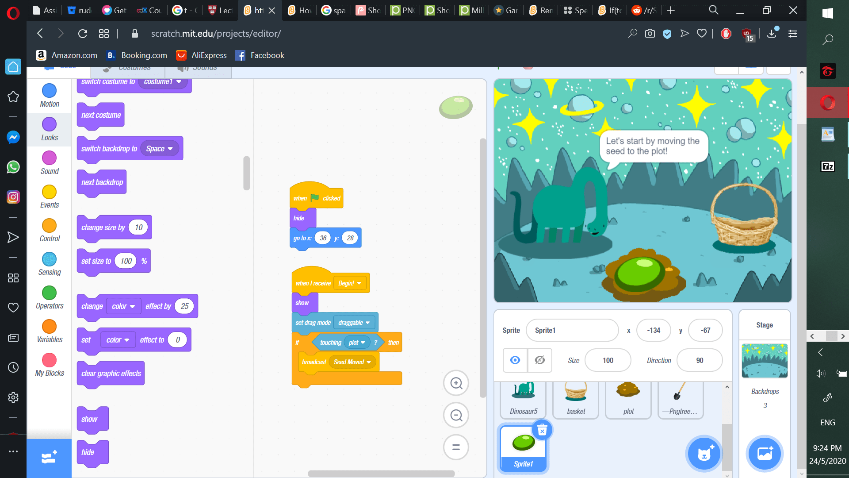Hide sprite using crossed-eye toggle
849x478 pixels.
tap(539, 360)
